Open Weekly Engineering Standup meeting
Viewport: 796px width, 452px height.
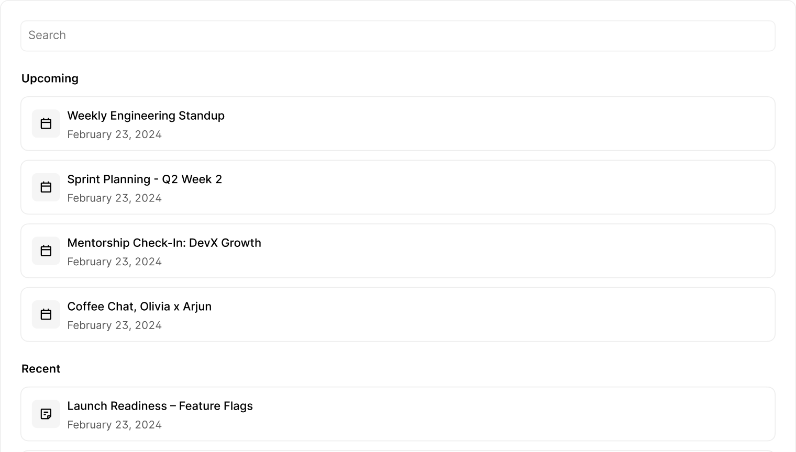click(x=146, y=116)
